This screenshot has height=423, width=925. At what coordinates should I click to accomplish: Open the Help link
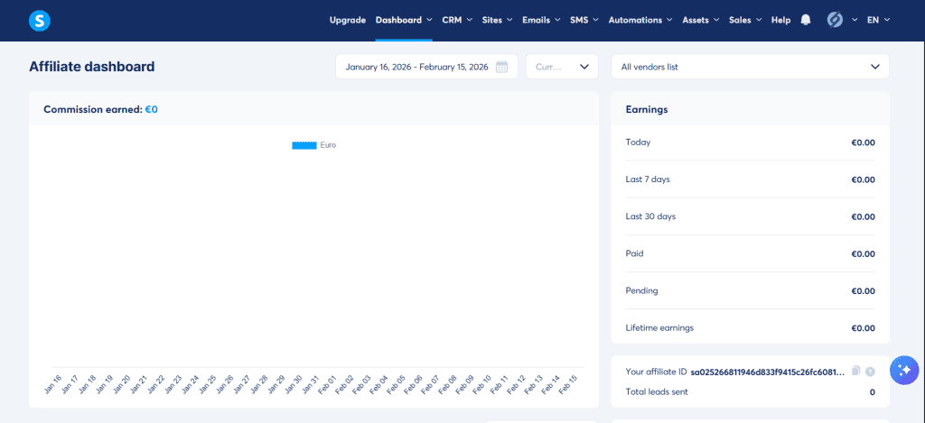780,20
